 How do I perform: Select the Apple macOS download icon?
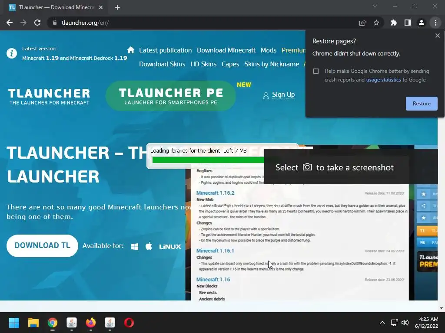(x=149, y=246)
